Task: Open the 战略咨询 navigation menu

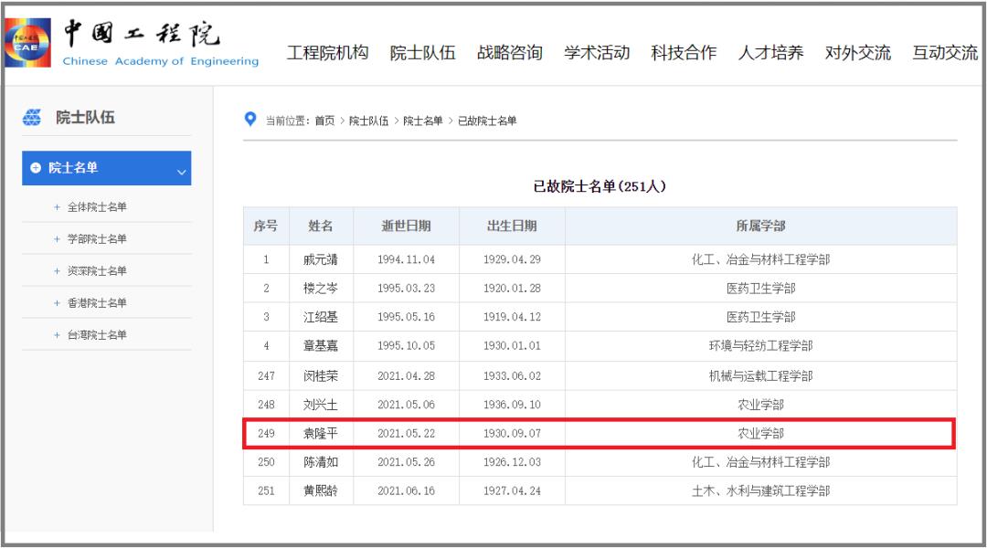Action: pyautogui.click(x=509, y=53)
